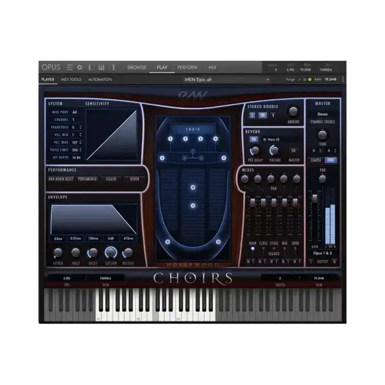The width and height of the screenshot is (385, 385).
Task: Toggle the right panel layout icon
Action: click(113, 67)
